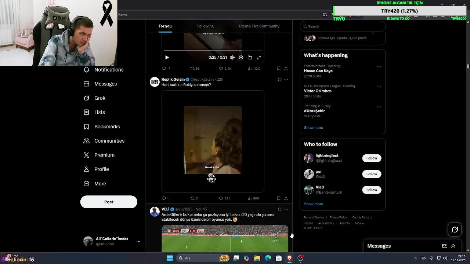
Task: Reply to Replik Gelsin post with 1 comment
Action: click(165, 198)
